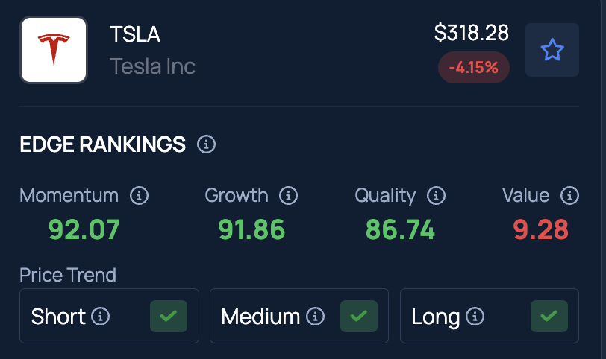Viewport: 606px width, 359px height.
Task: Click the Growth info icon
Action: 288,195
